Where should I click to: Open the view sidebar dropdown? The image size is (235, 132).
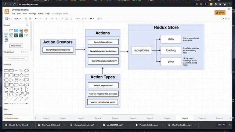tap(7, 19)
